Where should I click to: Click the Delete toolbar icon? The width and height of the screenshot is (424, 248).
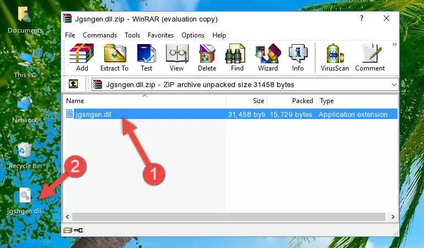pyautogui.click(x=207, y=57)
